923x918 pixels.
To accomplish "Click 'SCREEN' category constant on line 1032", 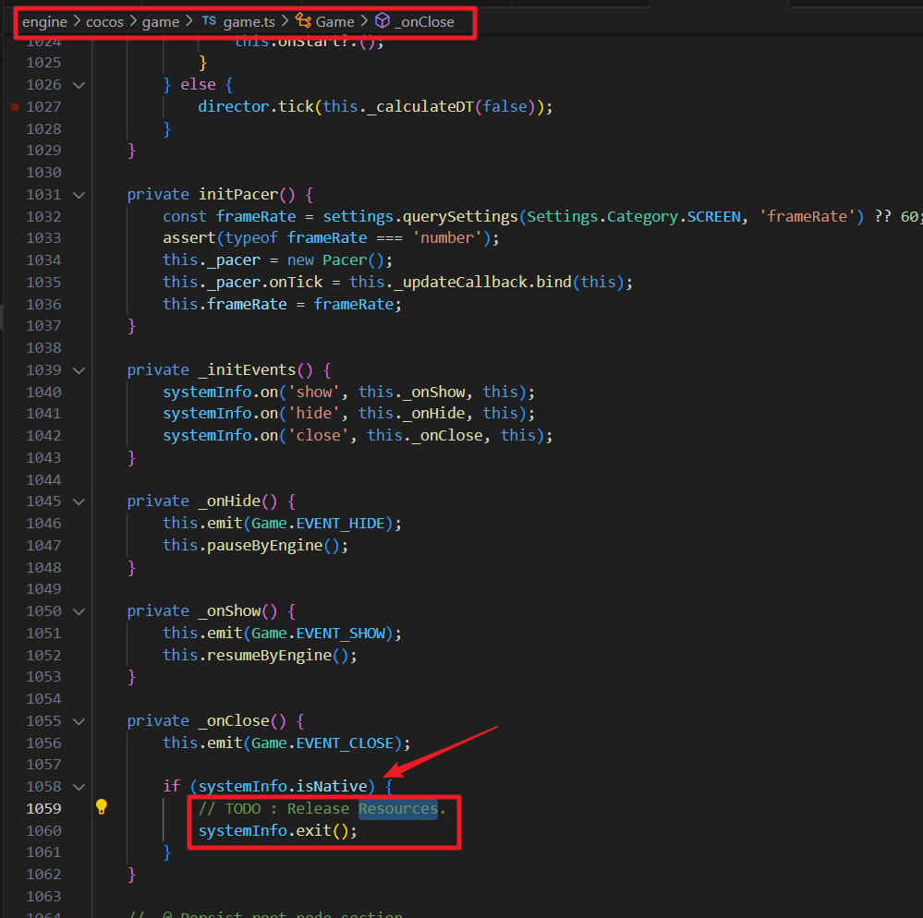I will click(713, 216).
